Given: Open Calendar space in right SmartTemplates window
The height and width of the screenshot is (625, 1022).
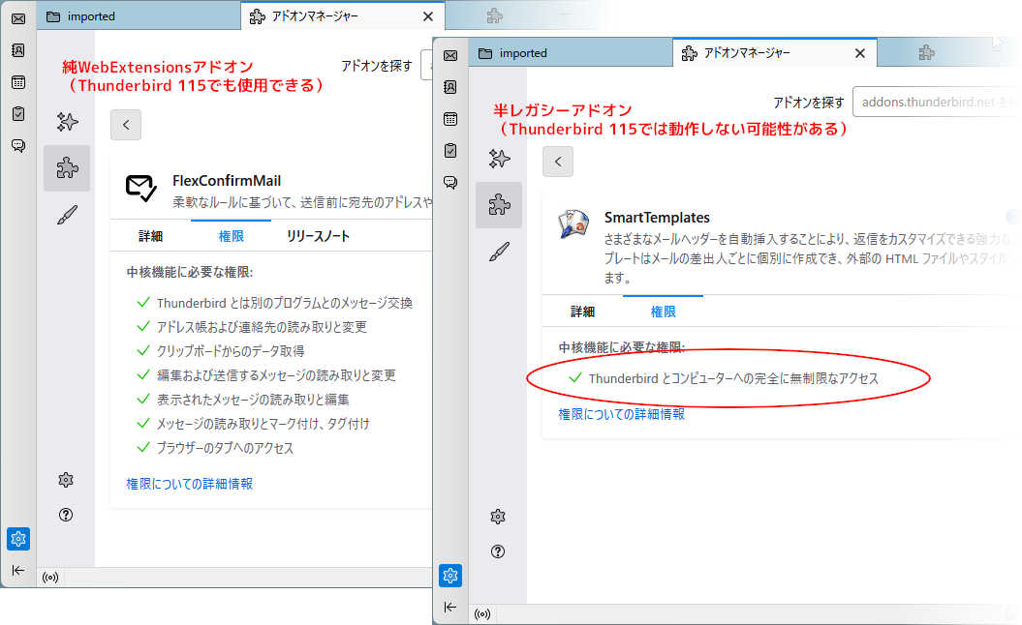Looking at the screenshot, I should coord(450,119).
